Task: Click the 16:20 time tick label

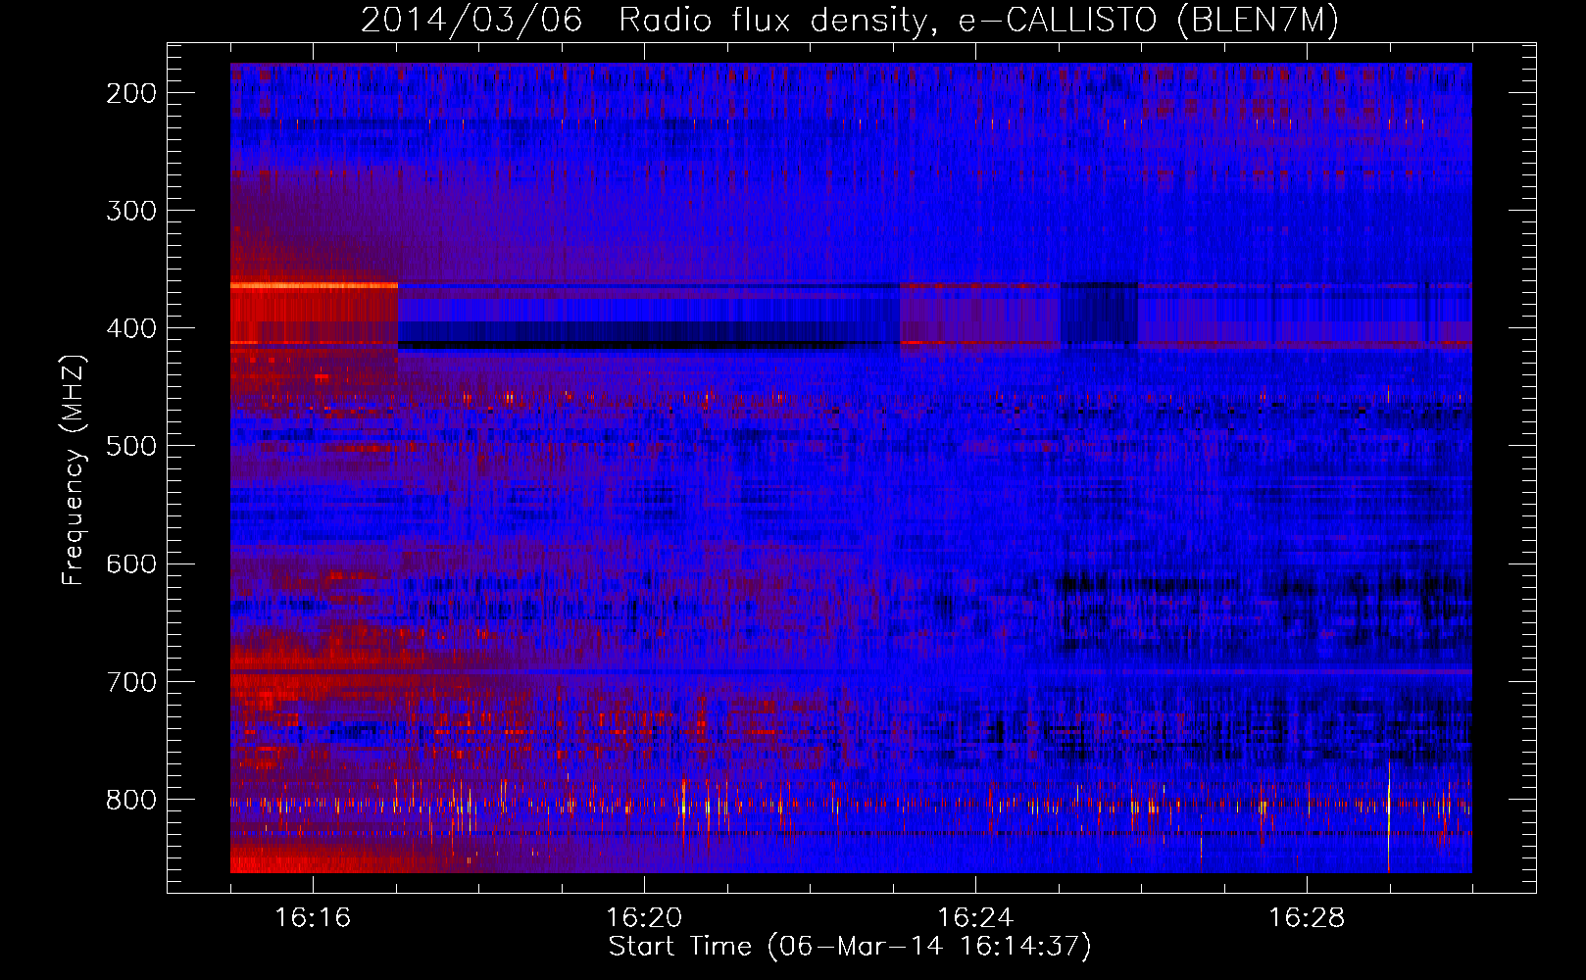Action: [x=644, y=918]
